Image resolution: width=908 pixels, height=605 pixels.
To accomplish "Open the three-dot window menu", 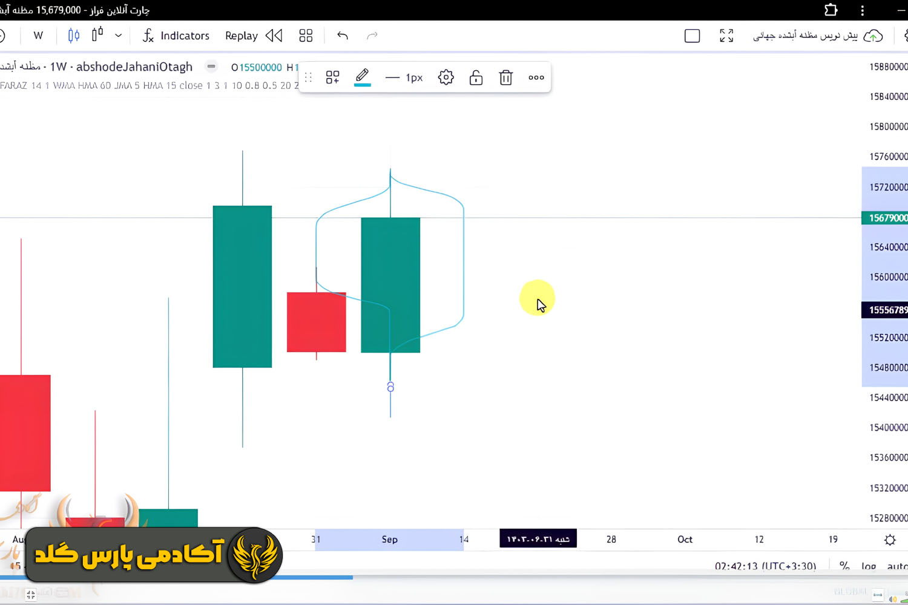I will click(863, 10).
